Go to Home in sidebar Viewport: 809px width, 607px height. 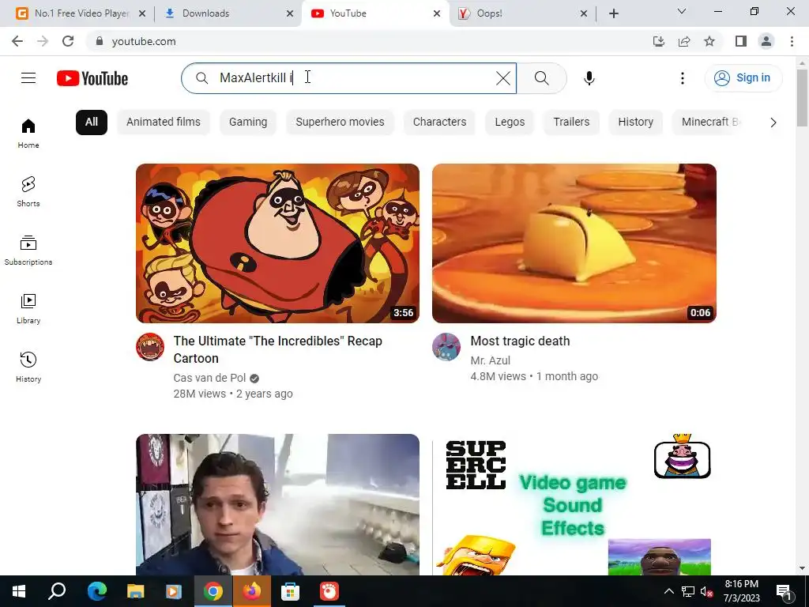click(28, 134)
